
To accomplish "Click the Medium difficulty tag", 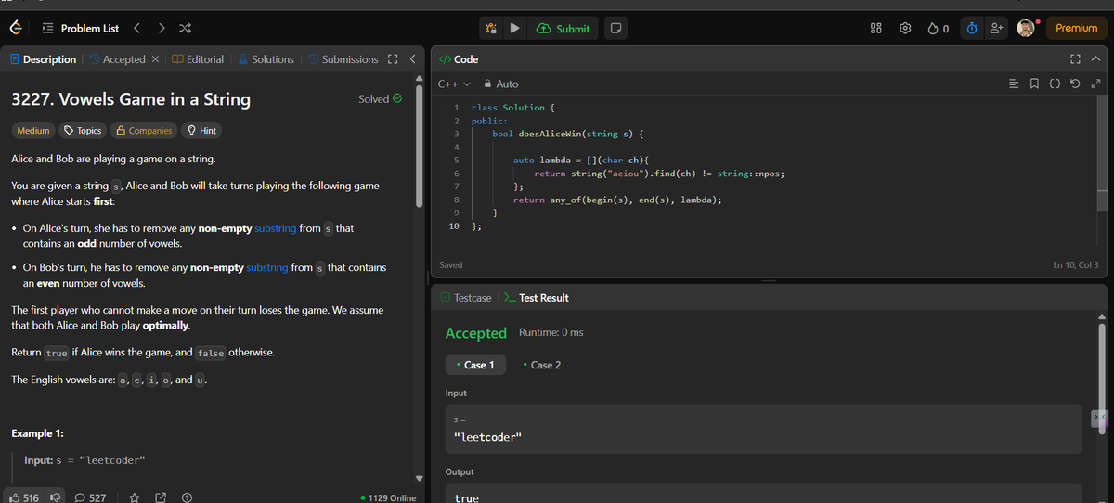I will pyautogui.click(x=33, y=131).
